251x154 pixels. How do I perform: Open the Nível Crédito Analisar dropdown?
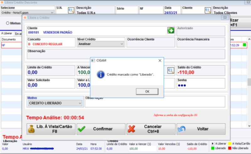pyautogui.click(x=101, y=44)
